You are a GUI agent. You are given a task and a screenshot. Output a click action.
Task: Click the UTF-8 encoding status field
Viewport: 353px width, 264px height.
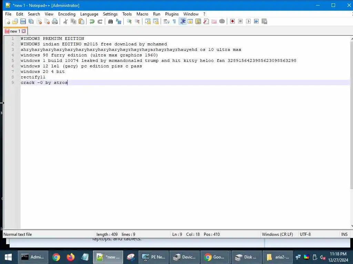click(305, 234)
